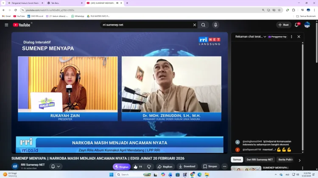318x178 pixels.
Task: Select Dari RRI Sumenep NET chip
Action: [259, 159]
